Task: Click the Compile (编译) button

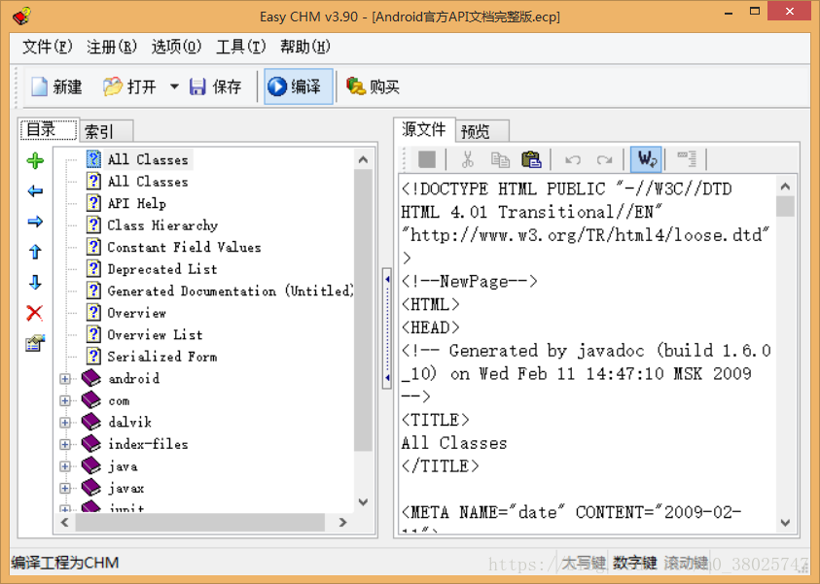Action: pos(298,86)
